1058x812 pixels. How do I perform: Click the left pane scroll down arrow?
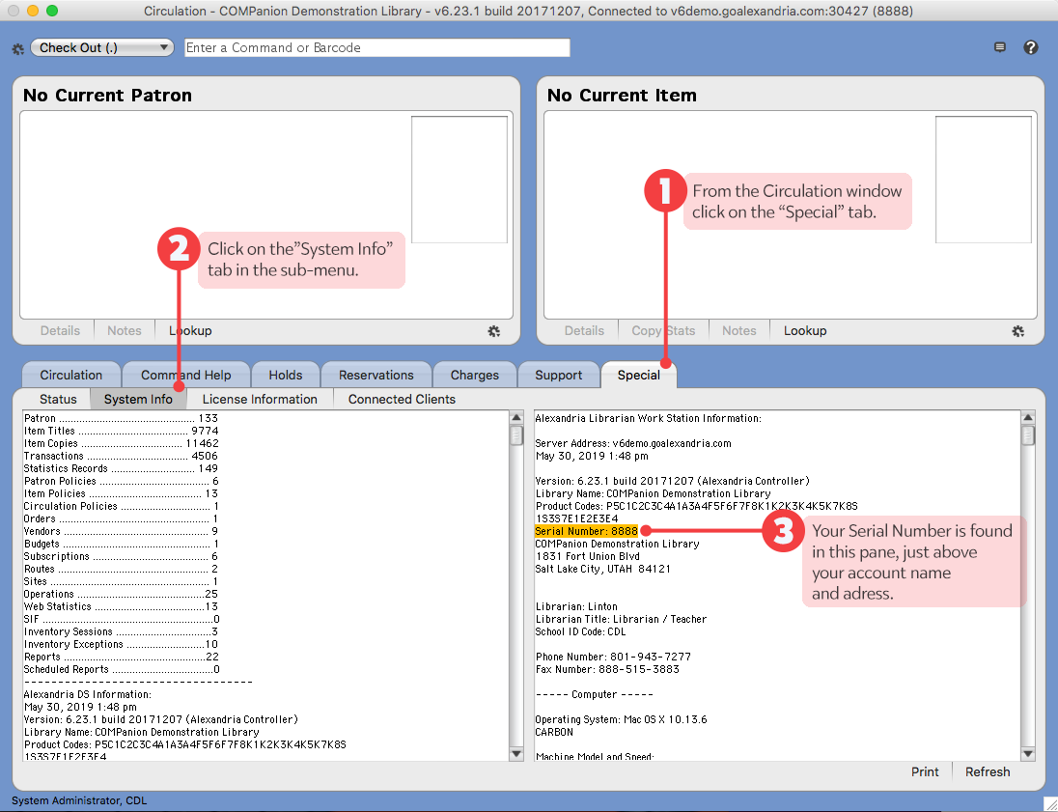(x=516, y=753)
